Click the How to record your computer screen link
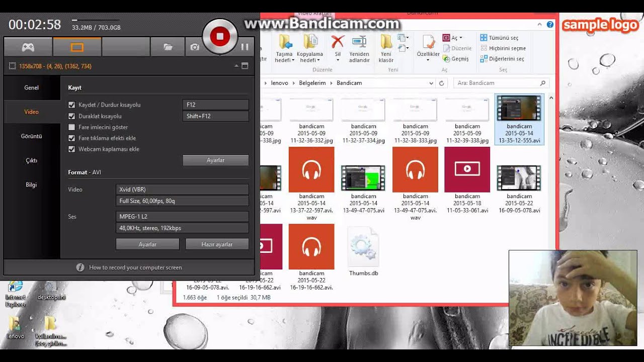This screenshot has height=362, width=644. click(x=135, y=267)
